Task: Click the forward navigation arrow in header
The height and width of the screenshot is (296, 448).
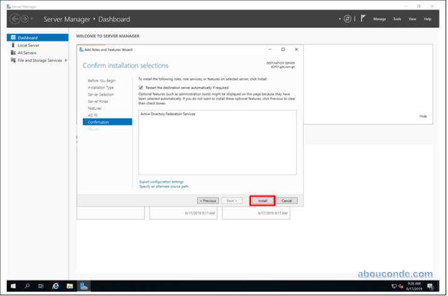Action: point(25,19)
